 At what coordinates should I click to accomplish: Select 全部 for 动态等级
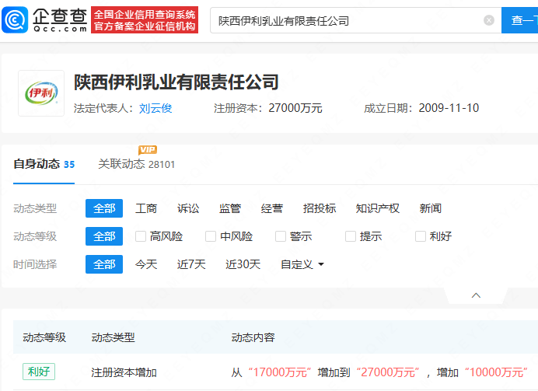(x=104, y=236)
